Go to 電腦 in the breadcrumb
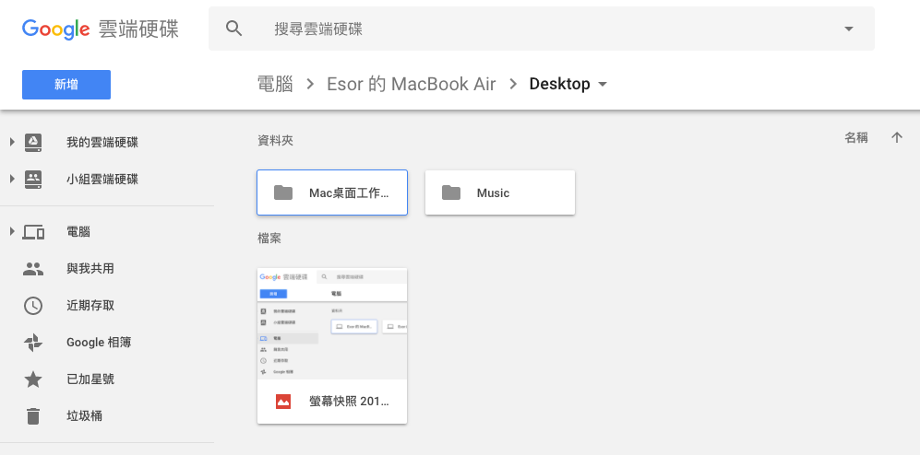920x455 pixels. [x=275, y=84]
